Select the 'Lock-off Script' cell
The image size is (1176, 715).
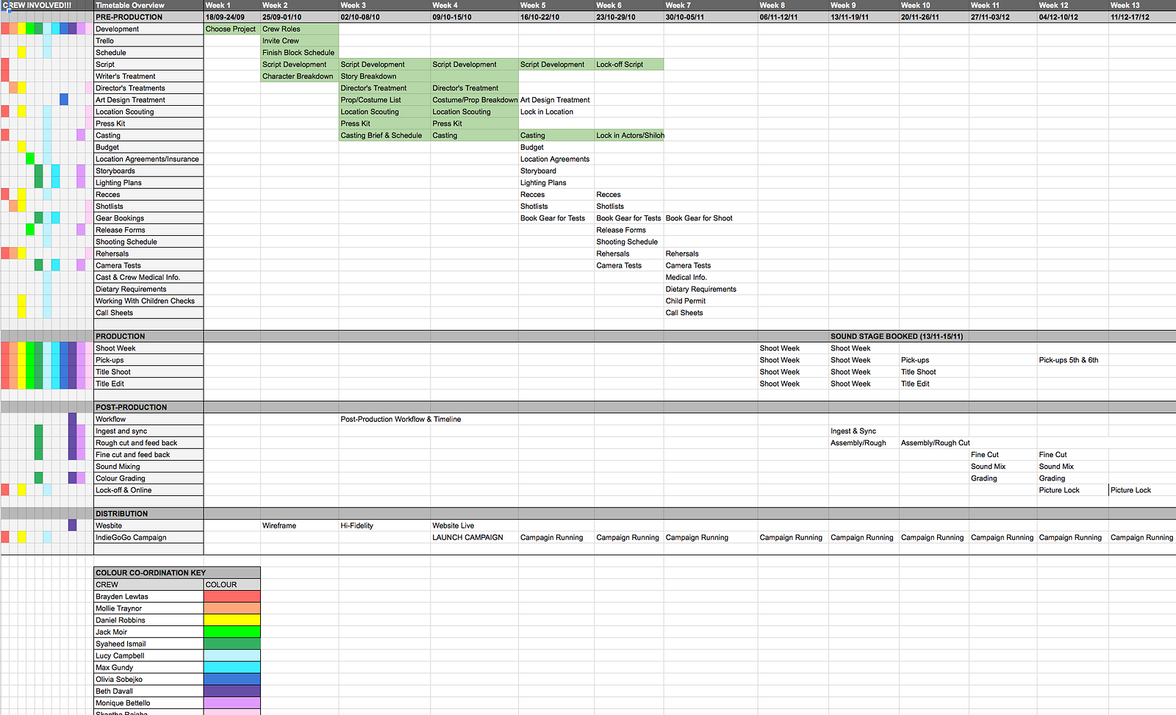tap(629, 65)
